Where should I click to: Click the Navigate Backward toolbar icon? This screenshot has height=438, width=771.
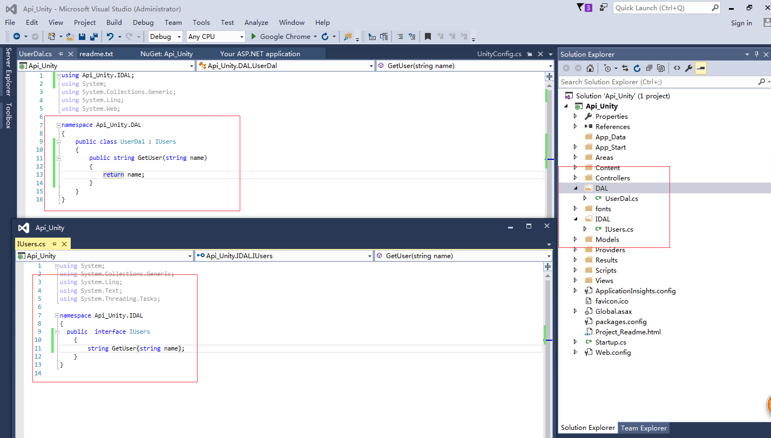(16, 37)
